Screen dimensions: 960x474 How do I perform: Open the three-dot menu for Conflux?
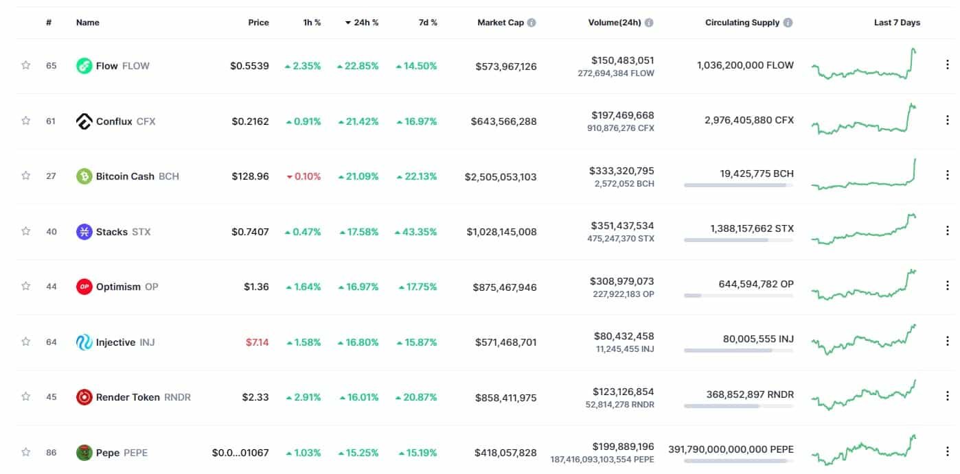[947, 121]
